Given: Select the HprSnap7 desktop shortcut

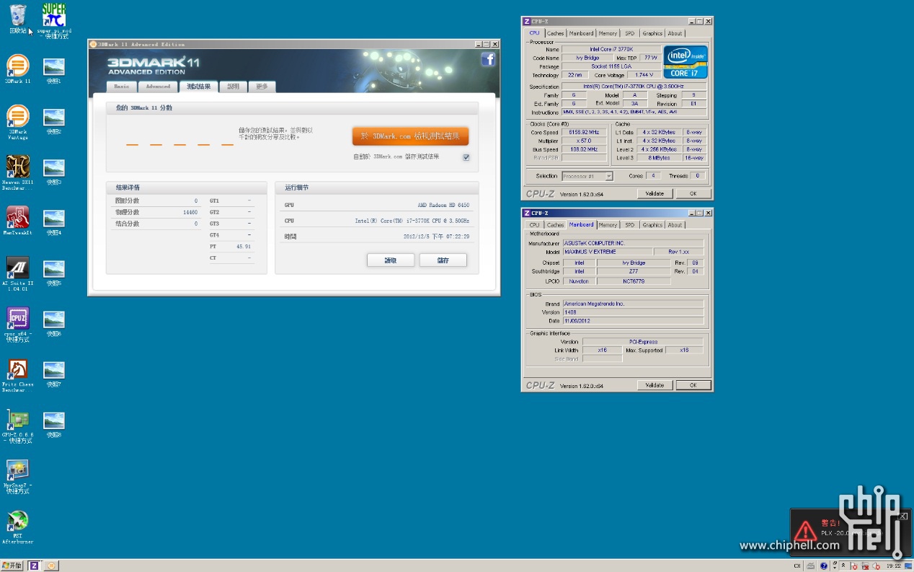Looking at the screenshot, I should [18, 476].
